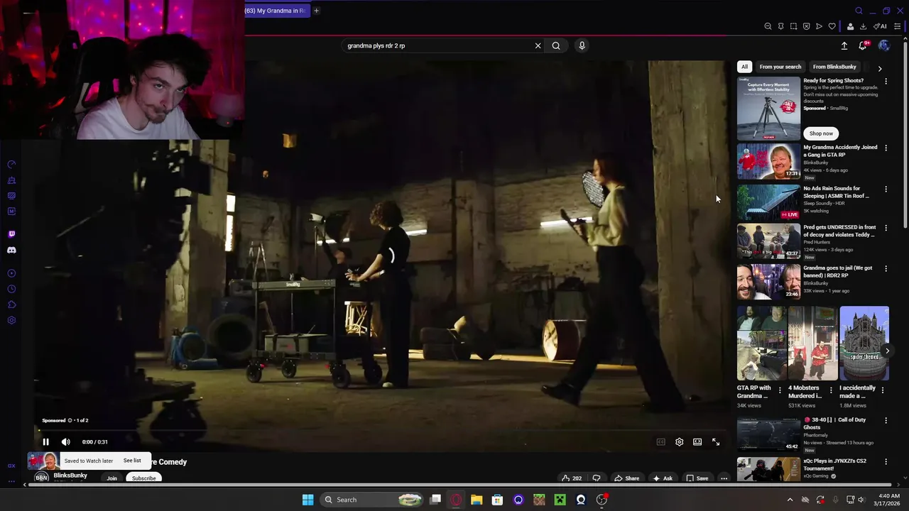Open Twitch from browser sidebar
The image size is (909, 511).
11,234
